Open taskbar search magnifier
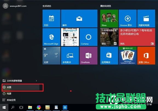The width and height of the screenshot is (158, 111). point(13,107)
